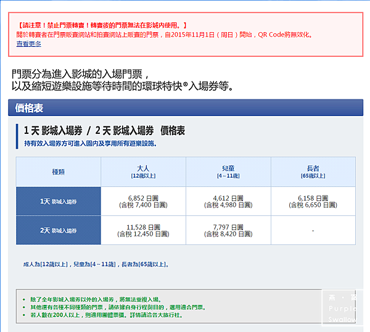Select the 門票分為進入影城的入場門票 intro line

pos(80,74)
